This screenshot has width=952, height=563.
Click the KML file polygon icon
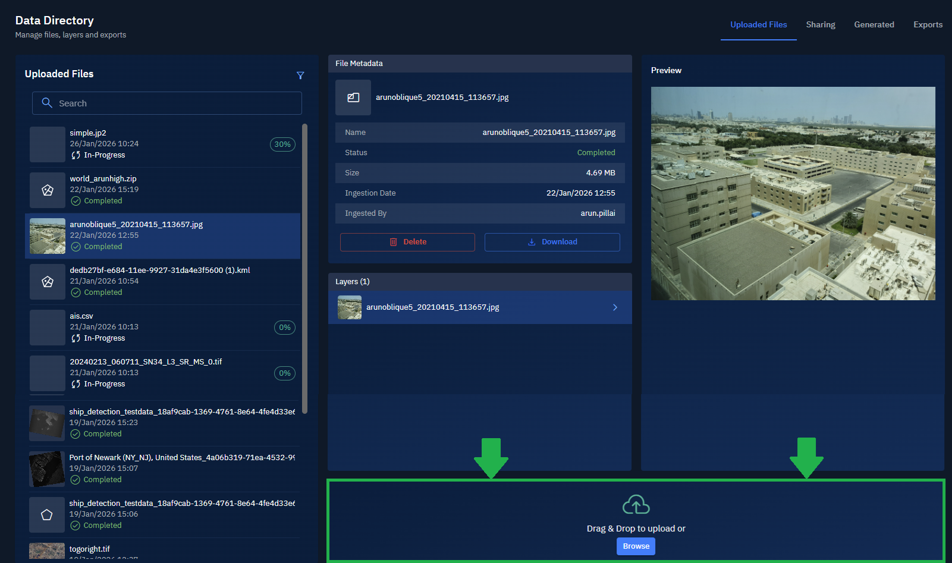(x=48, y=282)
